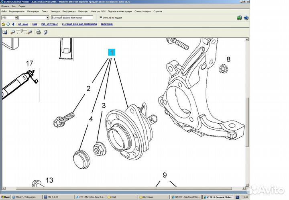Viewport: 289px width, 200px height.
Task: Click the printer icon
Action: coord(38,31)
